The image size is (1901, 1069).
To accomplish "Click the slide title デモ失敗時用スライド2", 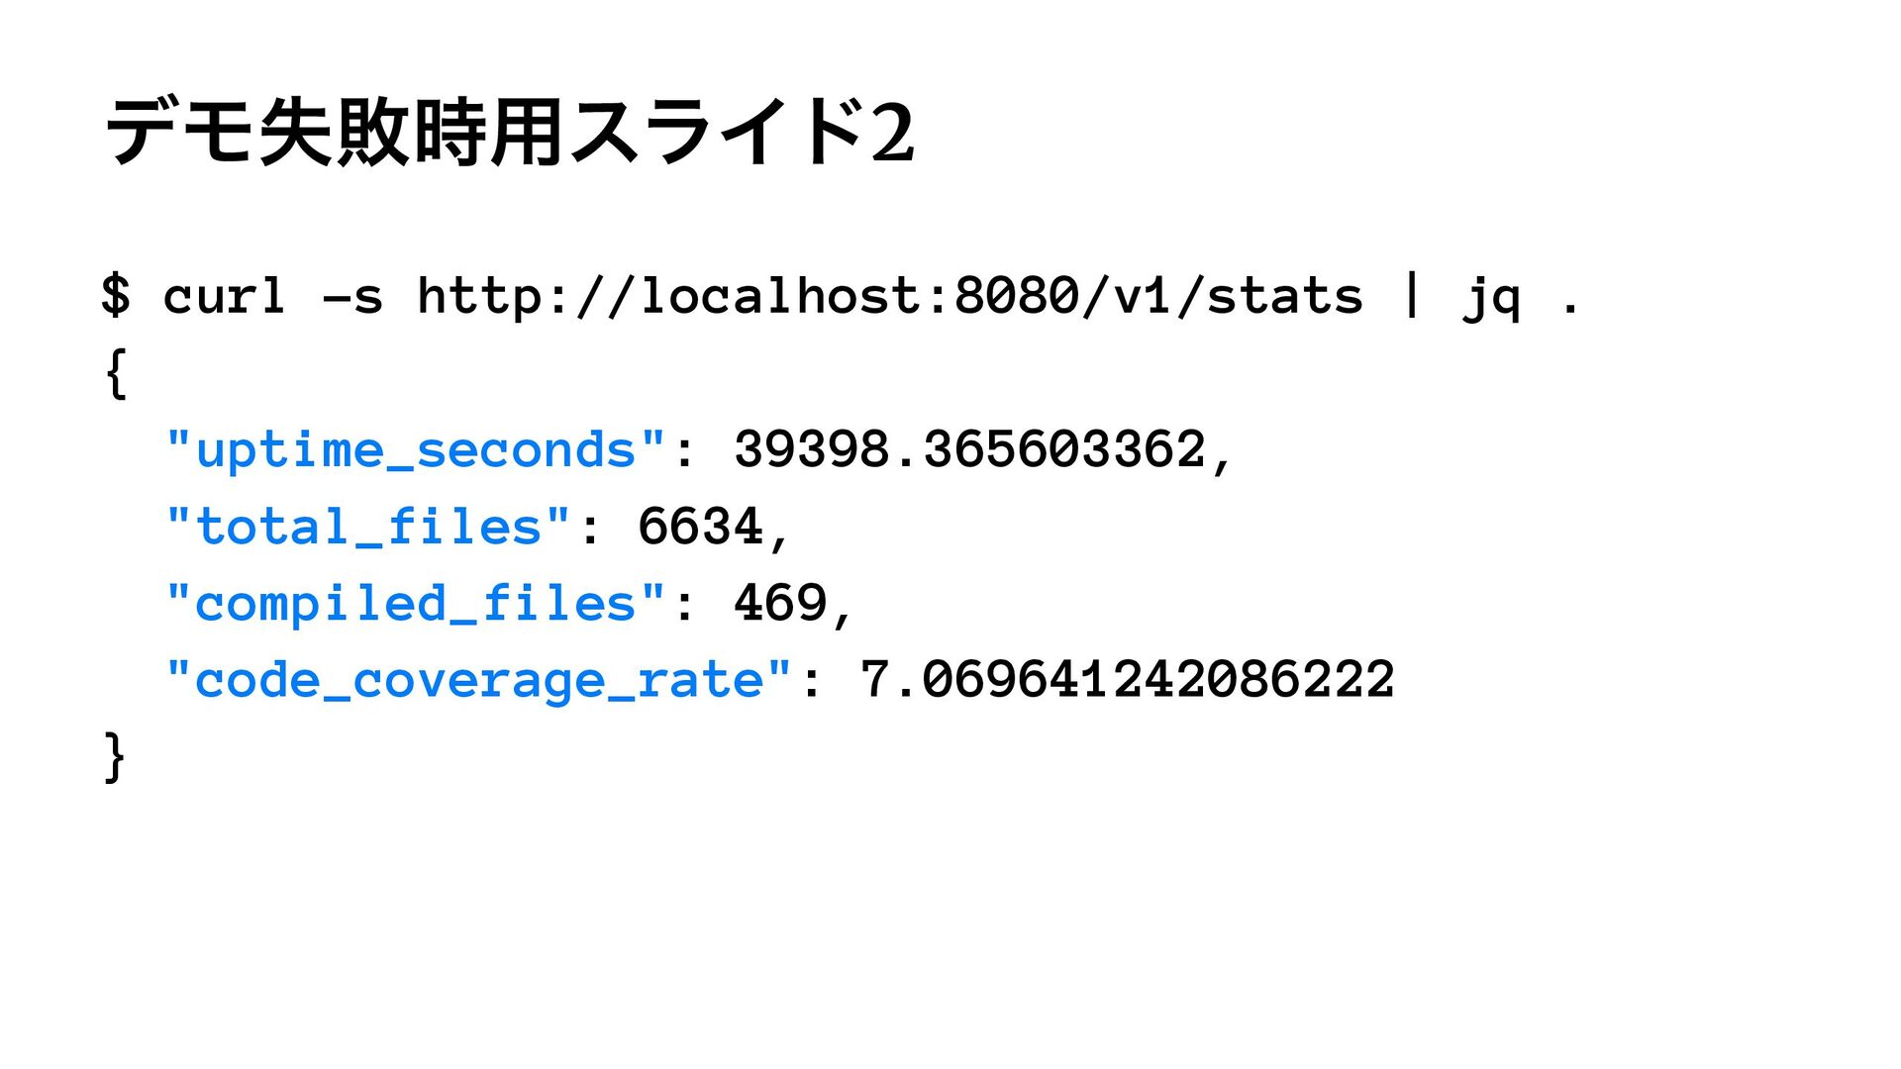I will [x=509, y=133].
